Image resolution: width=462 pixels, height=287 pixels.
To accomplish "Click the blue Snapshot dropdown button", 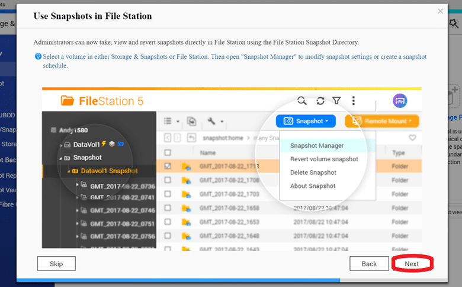I will click(306, 121).
